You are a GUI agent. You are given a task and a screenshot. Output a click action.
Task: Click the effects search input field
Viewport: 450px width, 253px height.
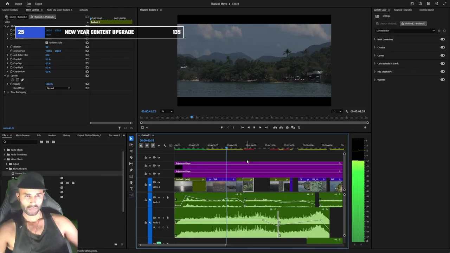click(x=20, y=142)
